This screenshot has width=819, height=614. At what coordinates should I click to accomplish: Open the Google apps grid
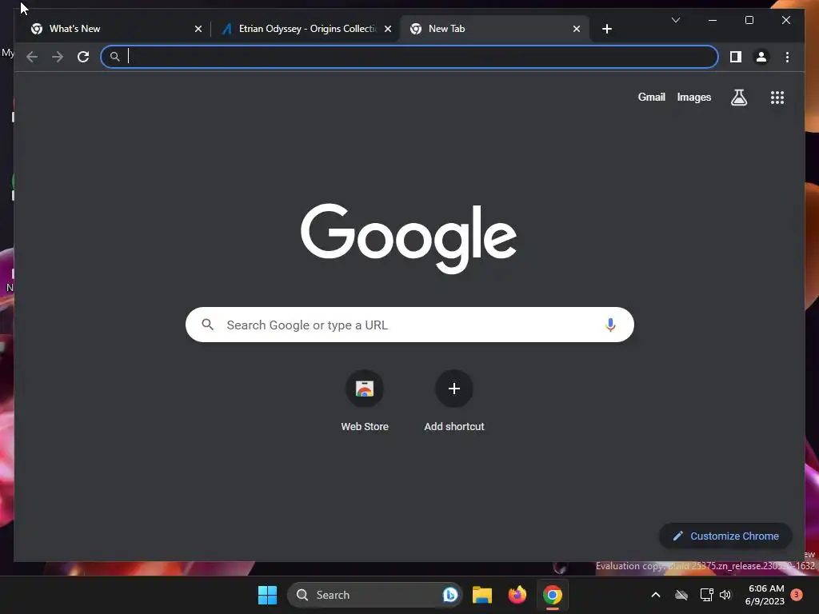click(777, 98)
